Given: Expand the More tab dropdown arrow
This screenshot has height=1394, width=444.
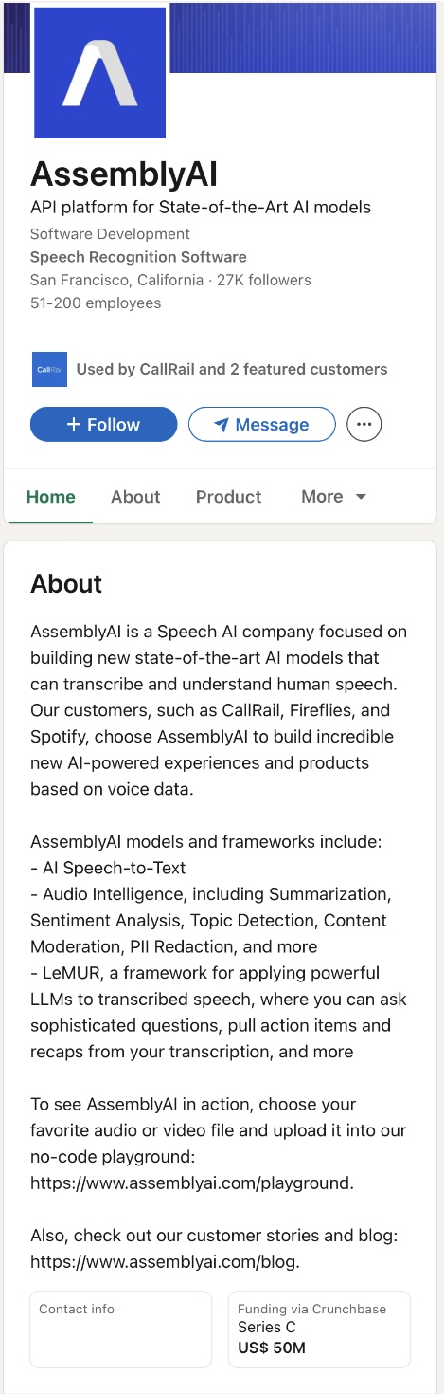Looking at the screenshot, I should pos(361,497).
